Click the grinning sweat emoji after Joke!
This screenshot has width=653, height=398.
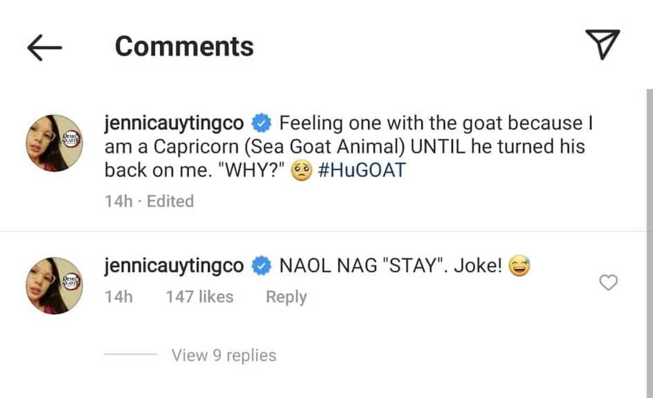(x=520, y=267)
